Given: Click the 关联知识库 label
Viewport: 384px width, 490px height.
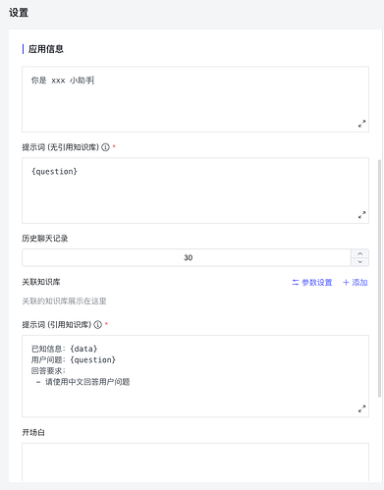Looking at the screenshot, I should (x=41, y=282).
